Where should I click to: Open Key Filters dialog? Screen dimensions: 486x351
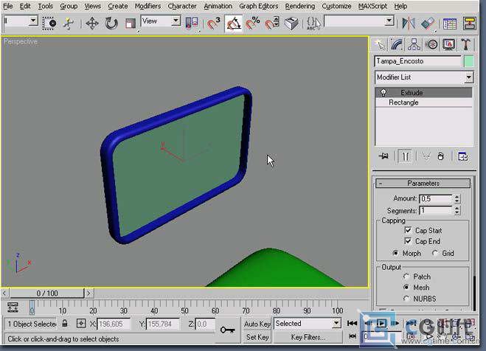pyautogui.click(x=308, y=337)
